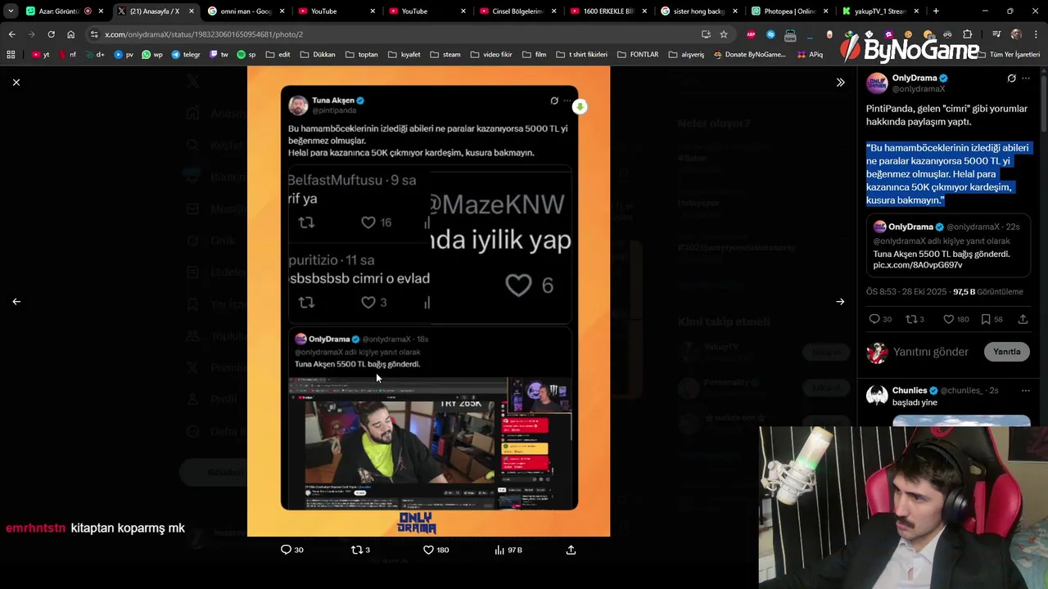
Task: Open the Dükkan bookmark folder
Action: click(x=318, y=55)
